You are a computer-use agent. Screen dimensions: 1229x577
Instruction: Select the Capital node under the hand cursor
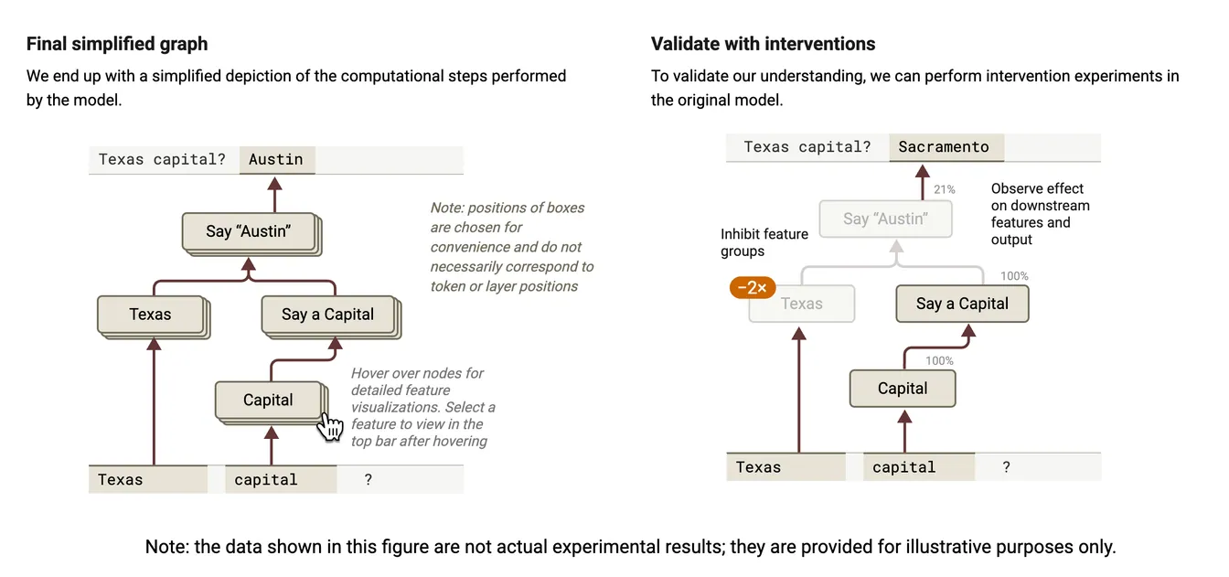(x=270, y=401)
